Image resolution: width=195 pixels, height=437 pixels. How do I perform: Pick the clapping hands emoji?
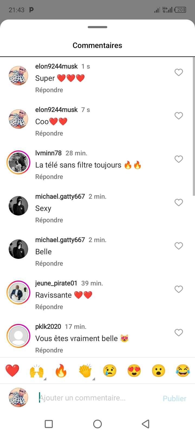point(85,371)
